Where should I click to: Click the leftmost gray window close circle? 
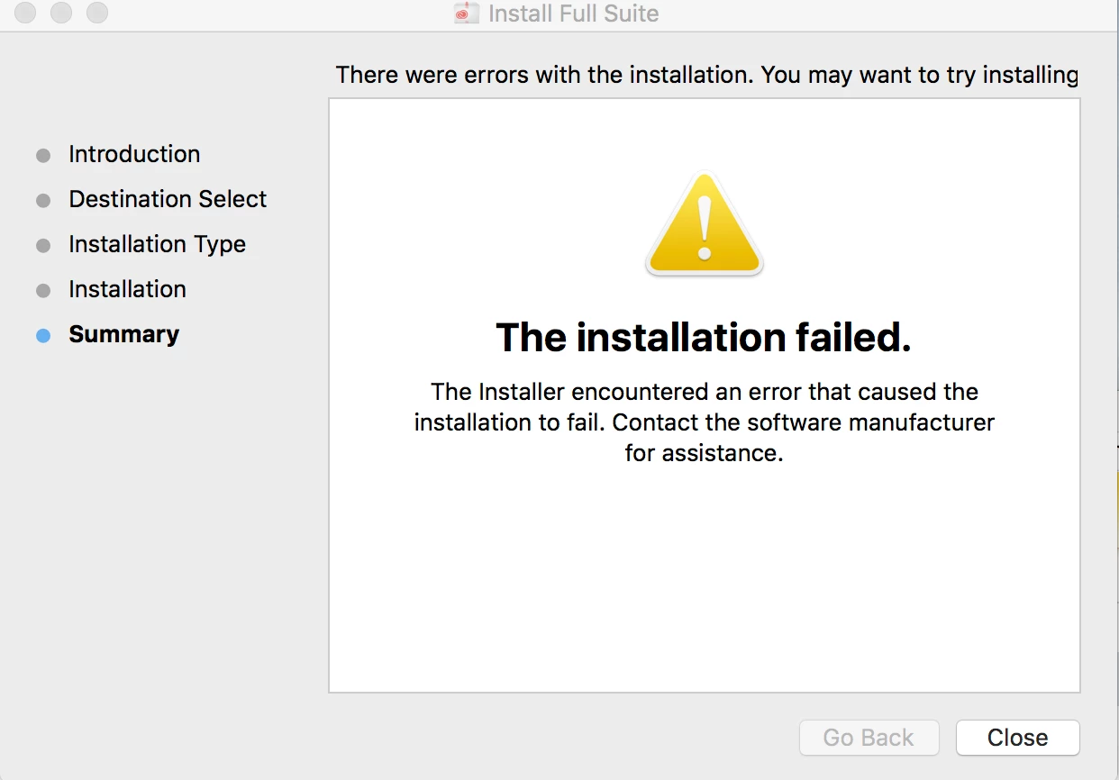click(26, 13)
